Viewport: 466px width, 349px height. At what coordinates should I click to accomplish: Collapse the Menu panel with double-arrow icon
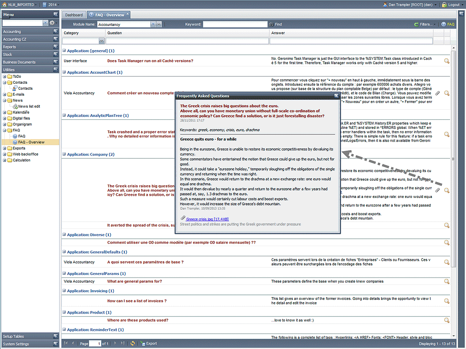coord(56,14)
